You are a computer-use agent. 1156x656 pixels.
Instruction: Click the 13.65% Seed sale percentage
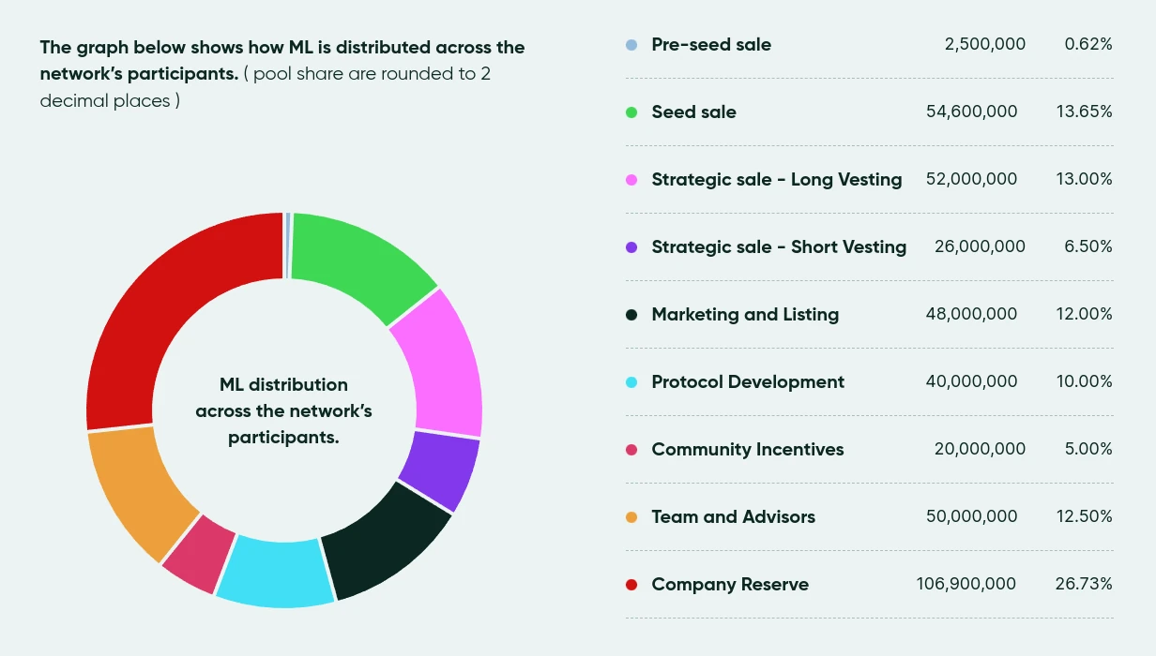coord(1083,112)
